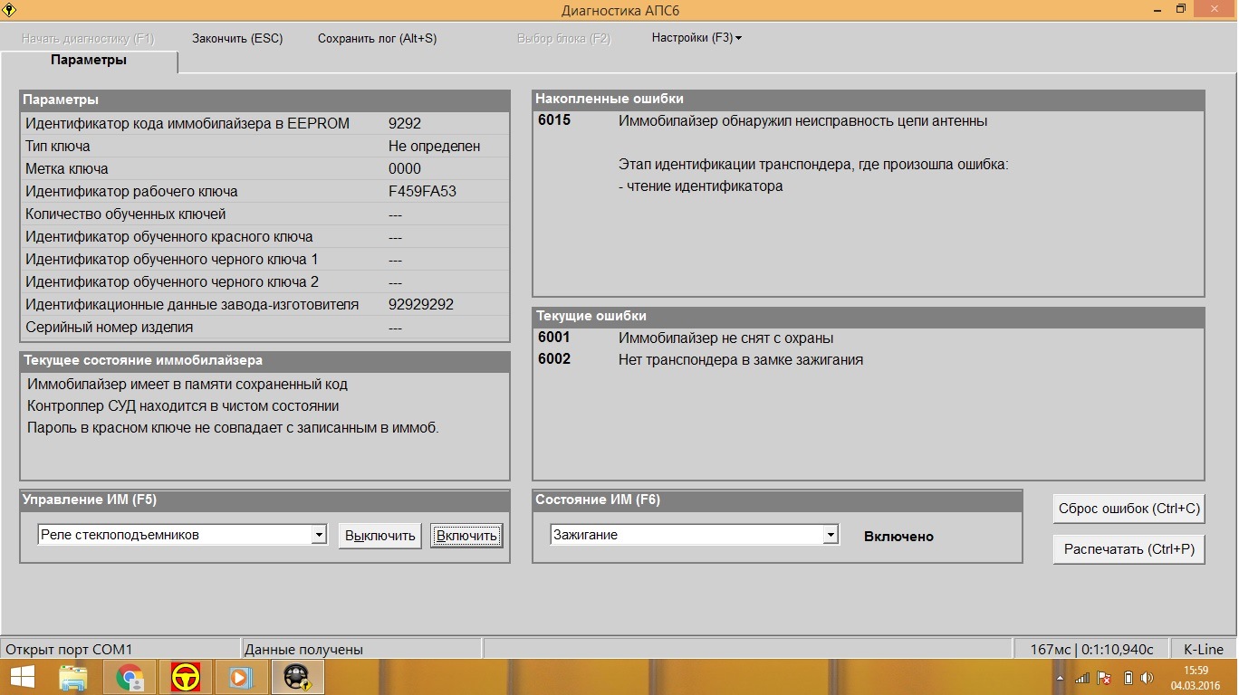Click Идентификатор обученного черного ключа 2 label
The height and width of the screenshot is (695, 1239).
[172, 281]
